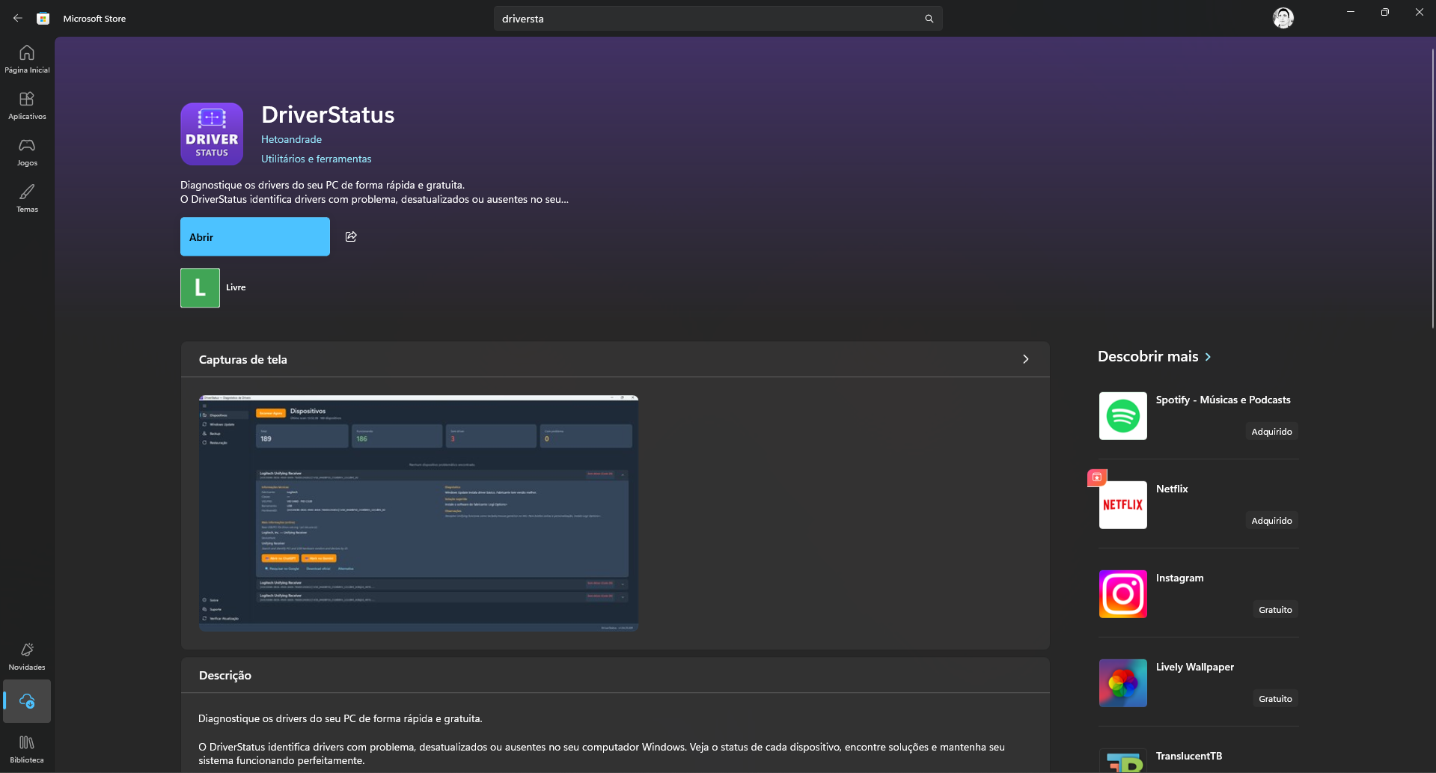Click the Microsoft Store logo icon
This screenshot has height=773, width=1436.
click(x=43, y=19)
